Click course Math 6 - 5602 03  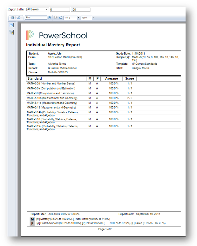pyautogui.click(x=58, y=72)
